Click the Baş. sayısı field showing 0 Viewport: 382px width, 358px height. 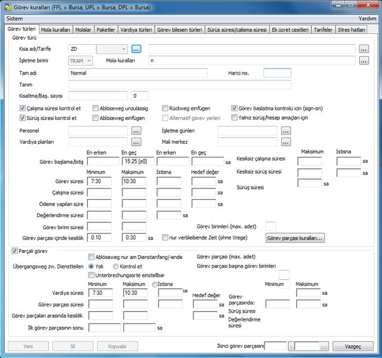coord(140,96)
